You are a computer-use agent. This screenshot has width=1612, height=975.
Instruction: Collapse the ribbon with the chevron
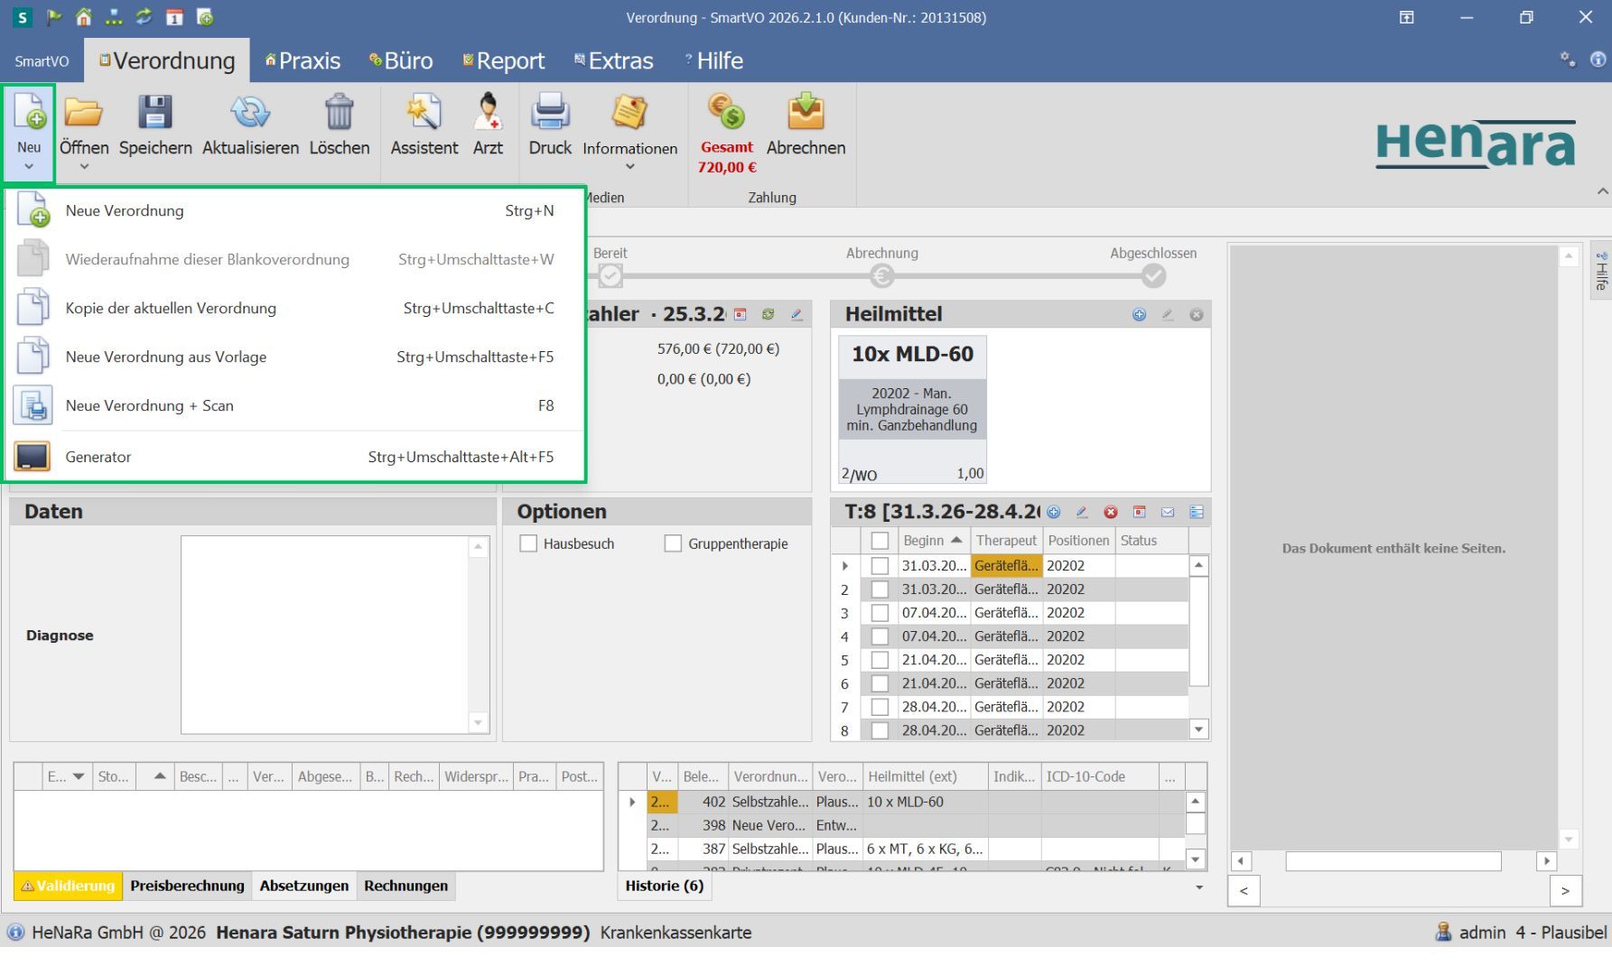pos(1602,191)
